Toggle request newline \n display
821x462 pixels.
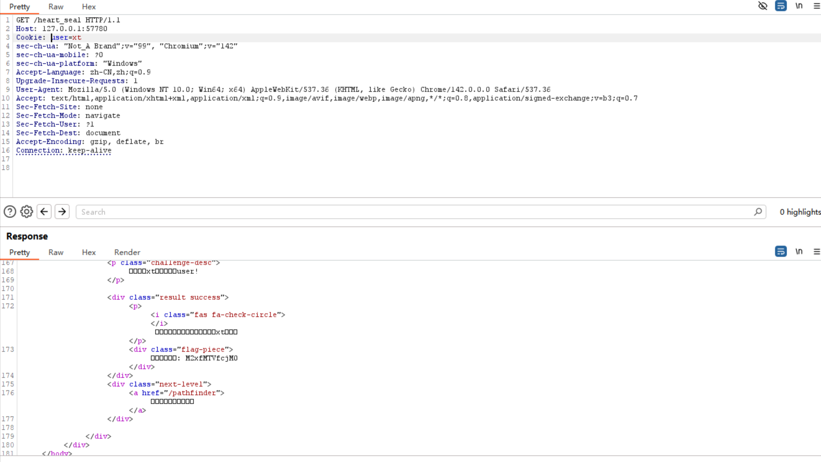point(799,6)
